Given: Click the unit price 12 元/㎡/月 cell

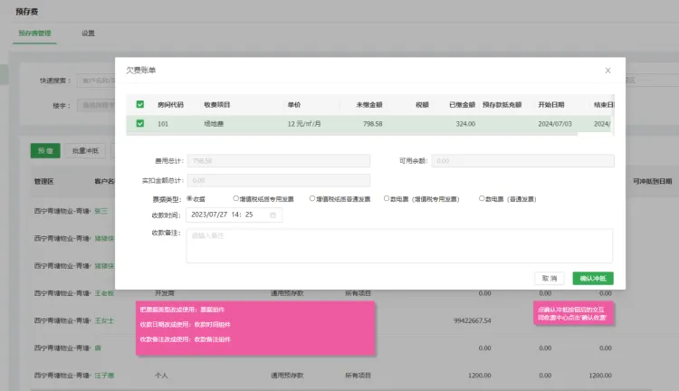Looking at the screenshot, I should click(x=304, y=124).
